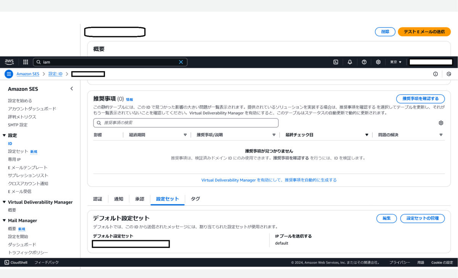
Task: Click the magnifier icon in the top search bar
Action: coord(39,62)
